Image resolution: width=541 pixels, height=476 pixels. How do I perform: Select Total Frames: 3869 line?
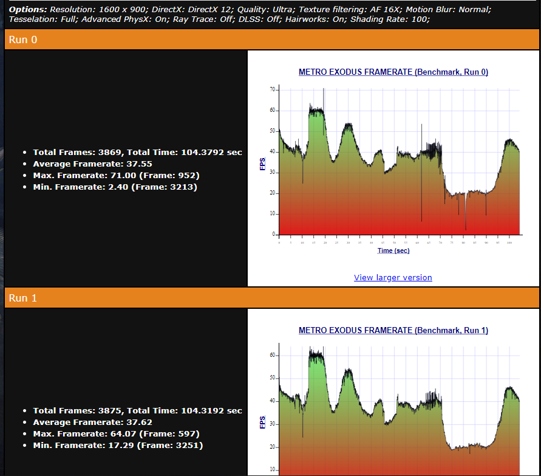tap(137, 153)
